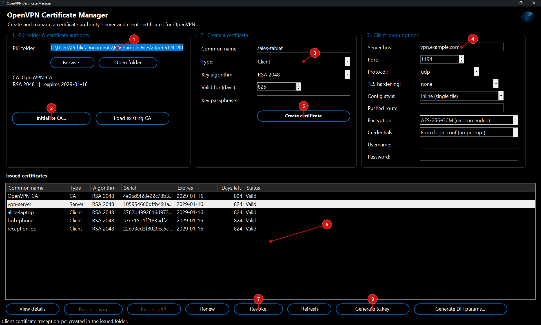Expand the Key algorithm dropdown

348,74
